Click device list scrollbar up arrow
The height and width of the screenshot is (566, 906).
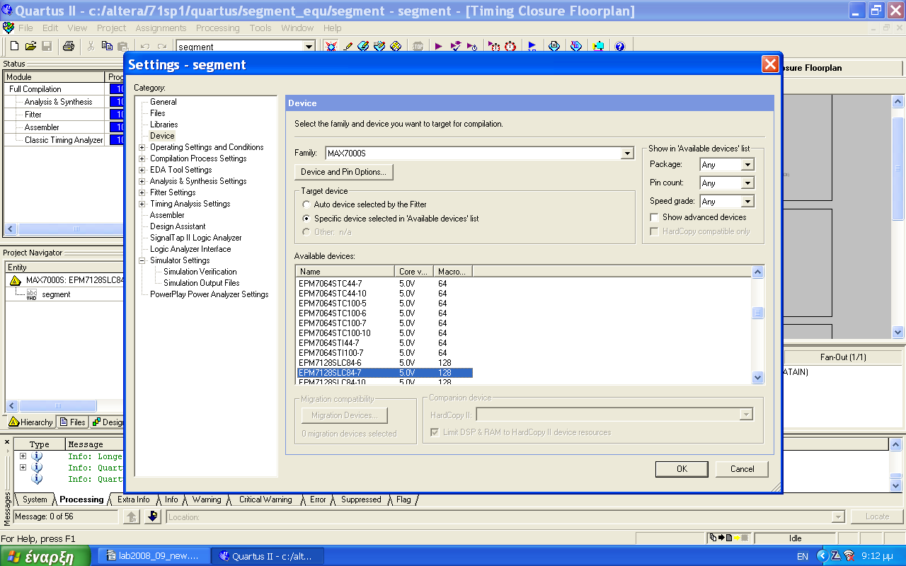(758, 272)
